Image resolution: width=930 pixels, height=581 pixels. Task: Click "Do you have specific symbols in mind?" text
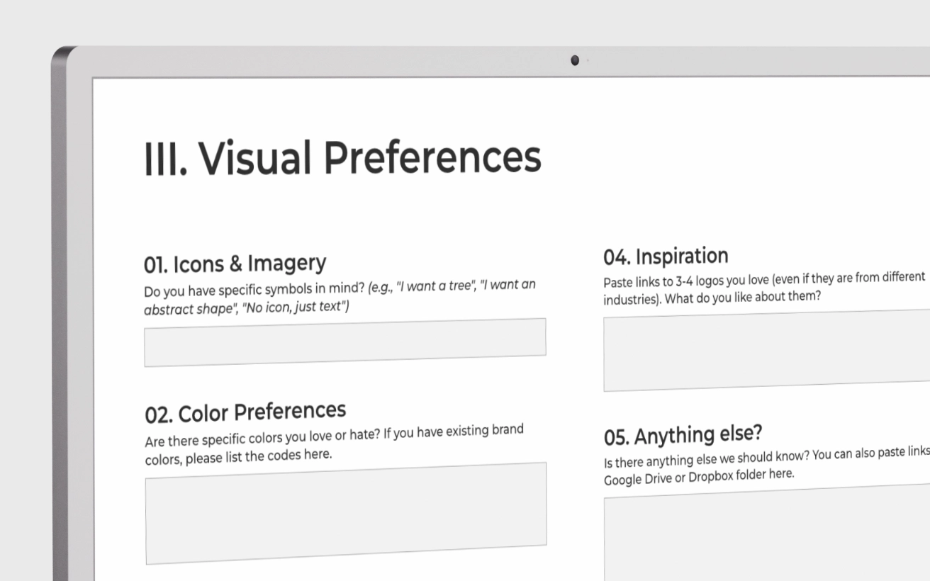pyautogui.click(x=254, y=289)
